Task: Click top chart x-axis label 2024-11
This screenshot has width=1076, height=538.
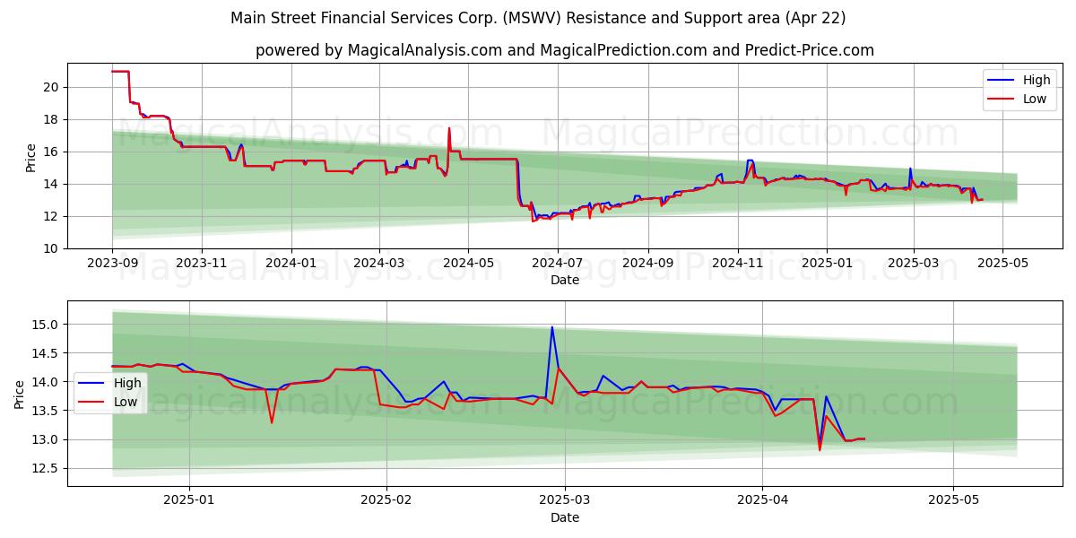Action: pyautogui.click(x=737, y=265)
